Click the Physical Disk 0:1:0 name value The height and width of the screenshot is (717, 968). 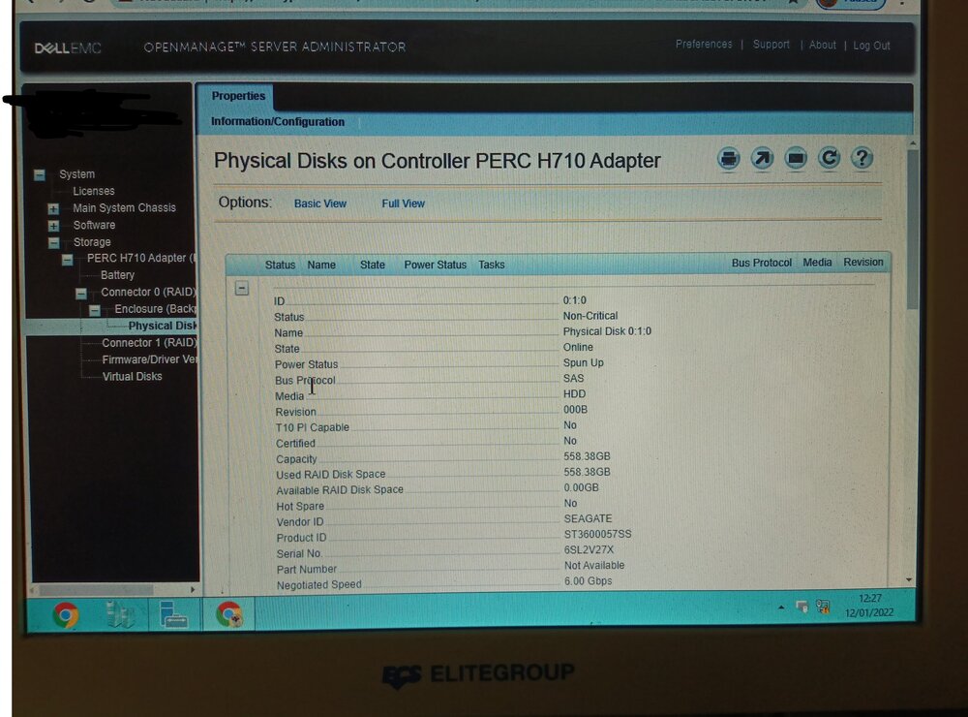click(x=607, y=331)
